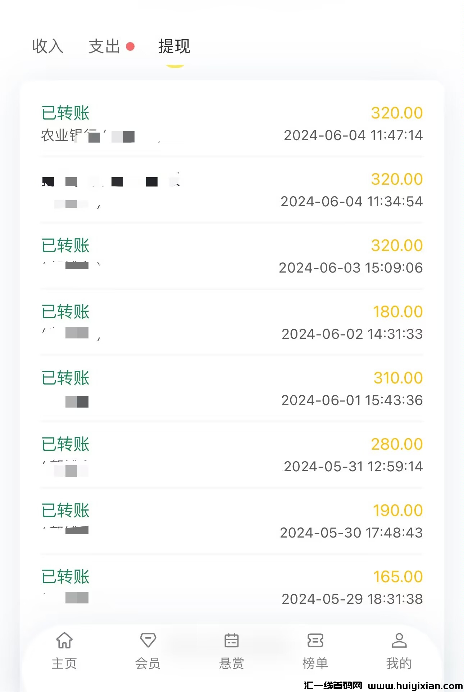Select the 2024-06-03 15:09:06 withdrawal record

point(232,256)
